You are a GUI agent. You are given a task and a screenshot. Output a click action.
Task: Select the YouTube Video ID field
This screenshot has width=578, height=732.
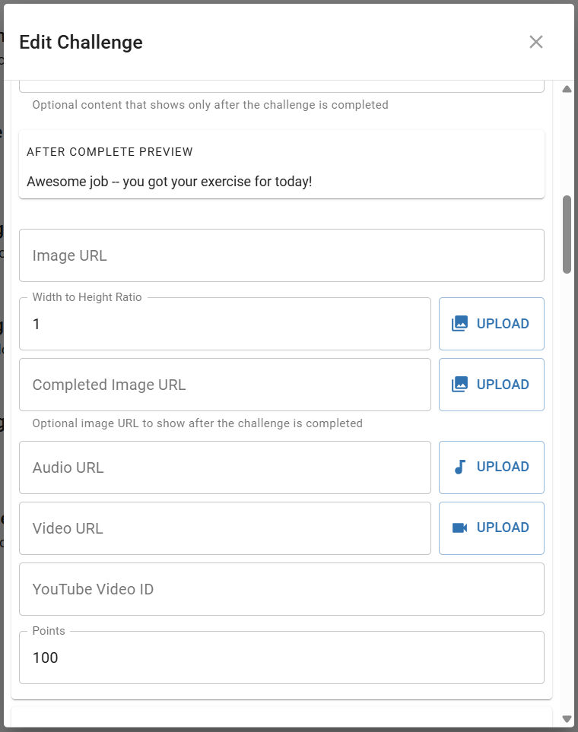pyautogui.click(x=281, y=589)
